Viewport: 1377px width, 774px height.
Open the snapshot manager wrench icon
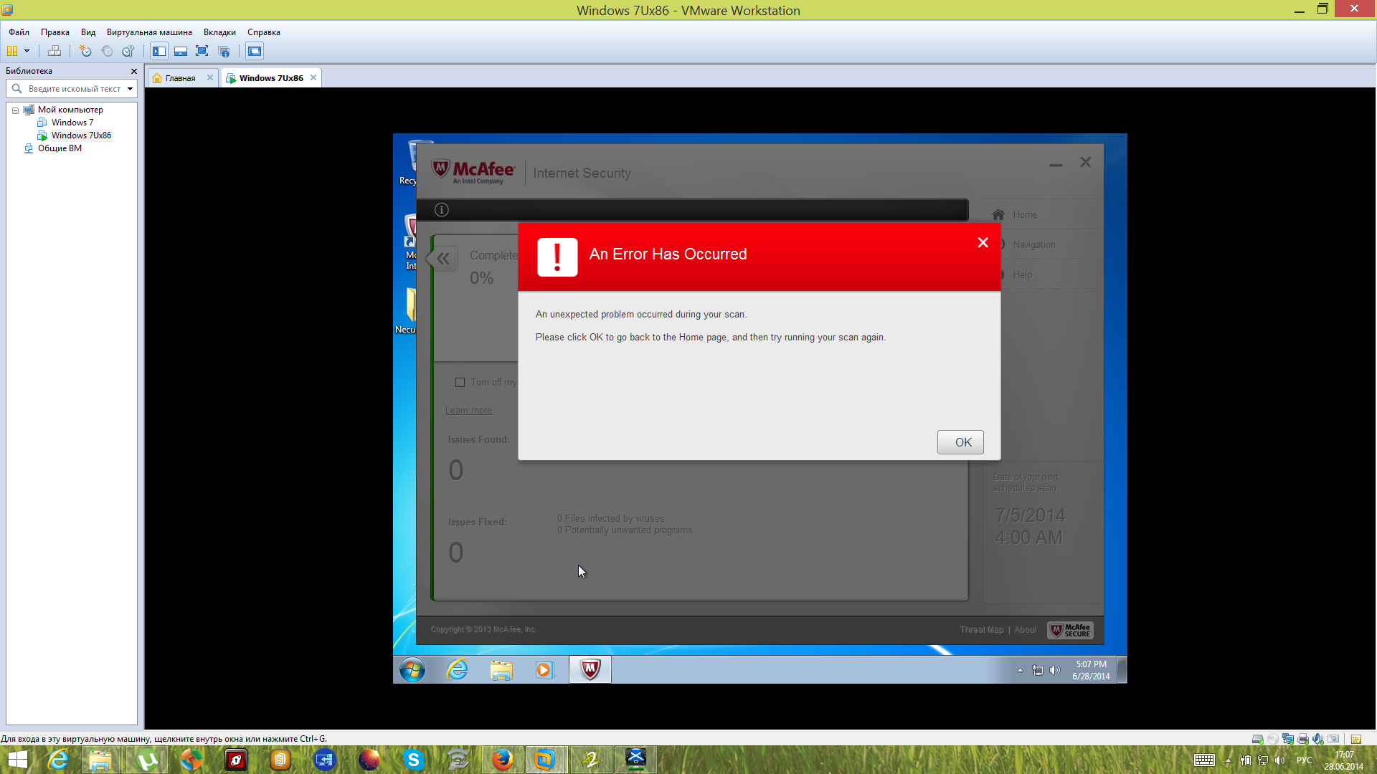pos(128,51)
